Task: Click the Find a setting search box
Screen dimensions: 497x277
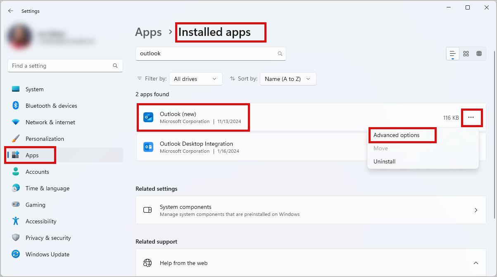Action: click(65, 66)
